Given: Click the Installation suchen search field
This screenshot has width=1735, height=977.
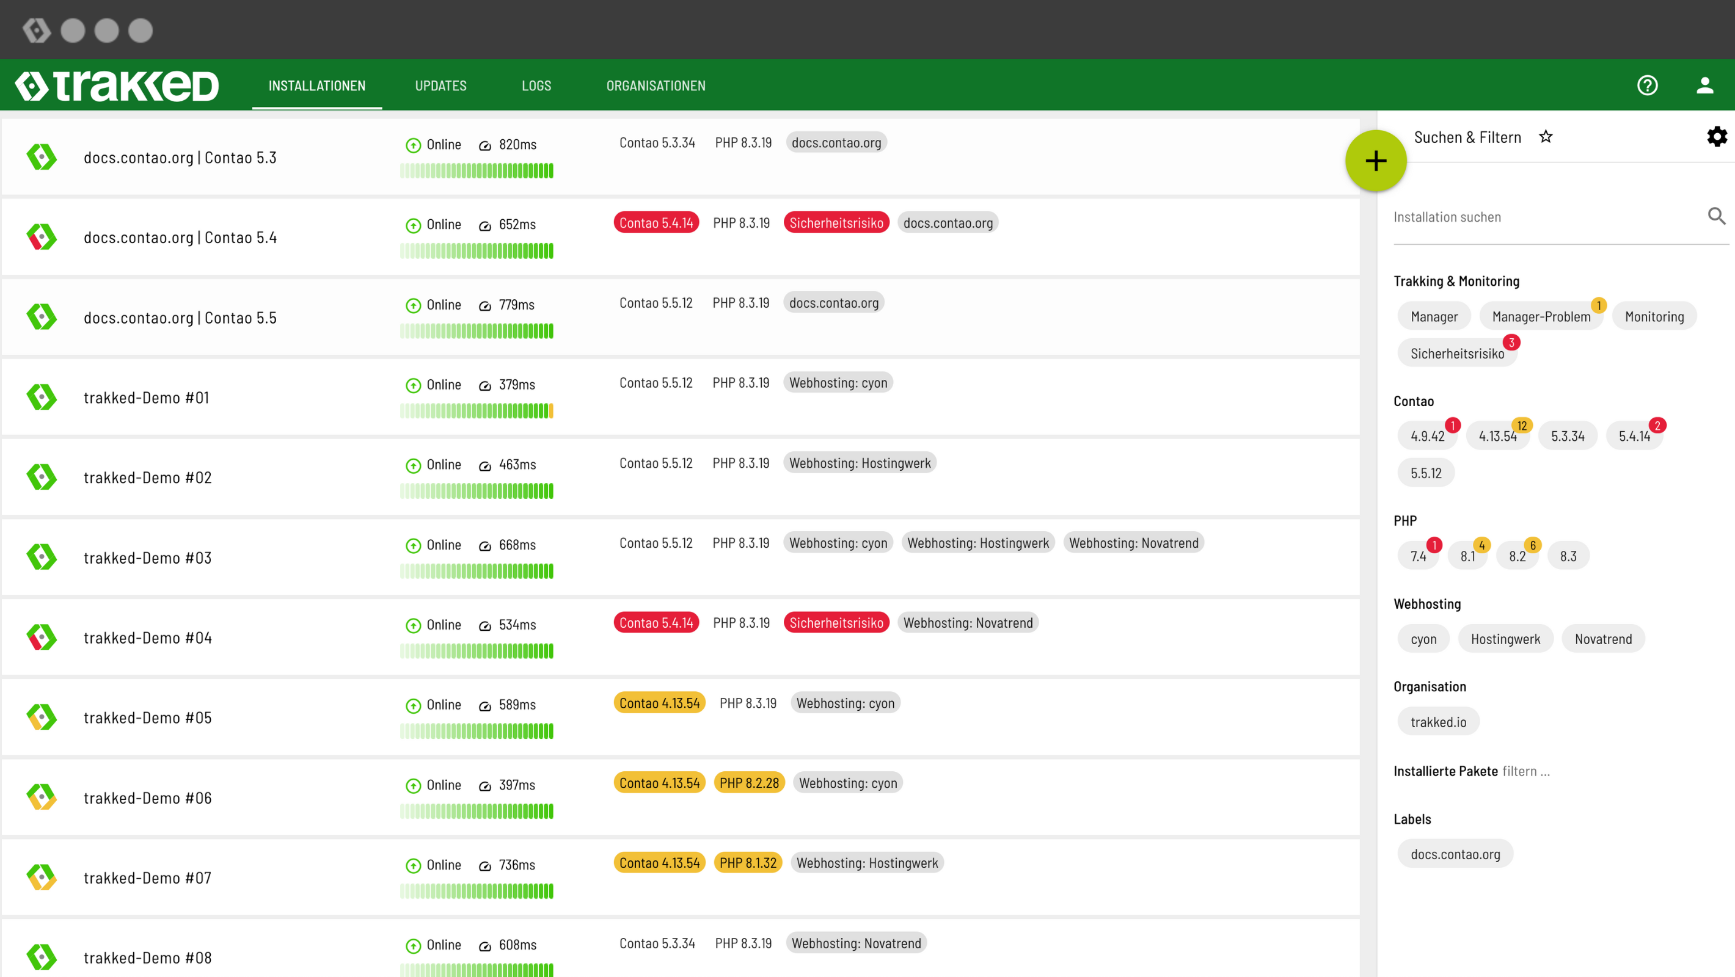Looking at the screenshot, I should pyautogui.click(x=1543, y=217).
